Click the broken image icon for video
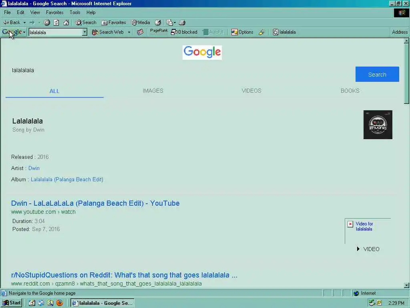410x308 pixels. [x=350, y=224]
